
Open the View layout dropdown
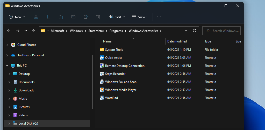click(140, 17)
